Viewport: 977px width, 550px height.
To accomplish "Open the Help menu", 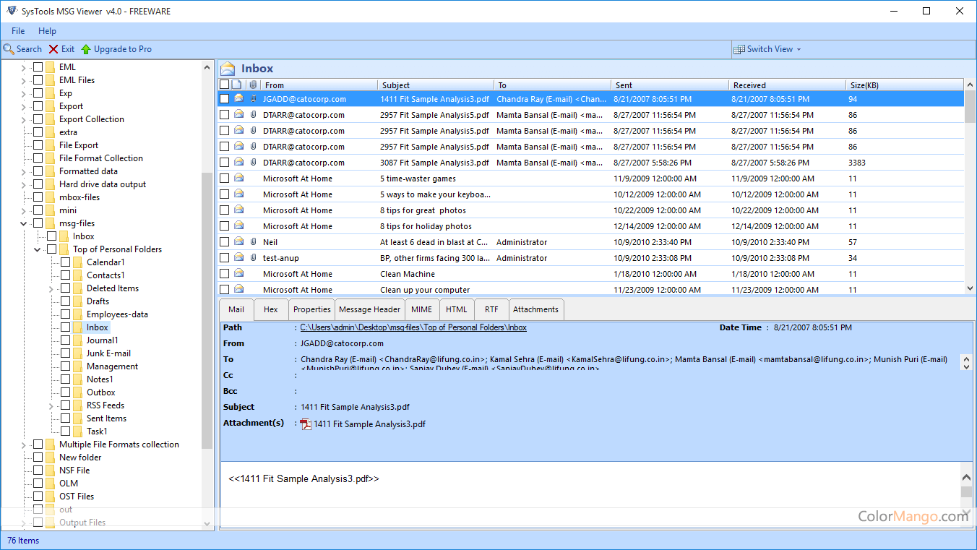I will click(47, 31).
